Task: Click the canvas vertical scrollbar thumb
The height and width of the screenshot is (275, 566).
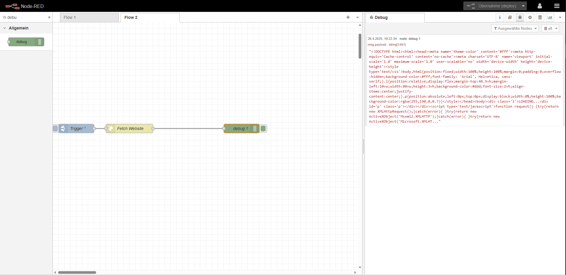Action: (x=360, y=46)
